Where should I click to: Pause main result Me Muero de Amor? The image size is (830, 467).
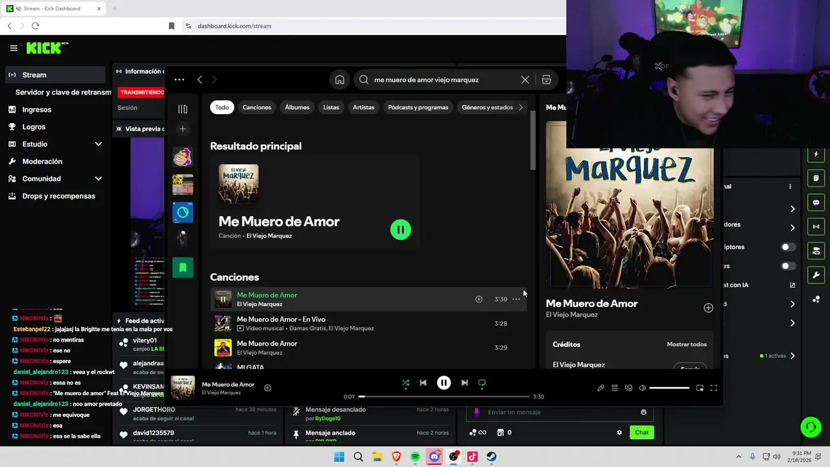coord(401,230)
